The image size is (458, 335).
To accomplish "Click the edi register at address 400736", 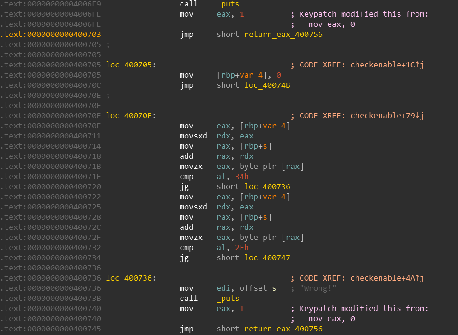I will click(x=223, y=288).
